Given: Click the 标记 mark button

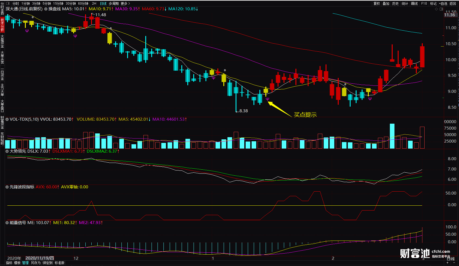Looking at the screenshot, I should click(434, 4).
